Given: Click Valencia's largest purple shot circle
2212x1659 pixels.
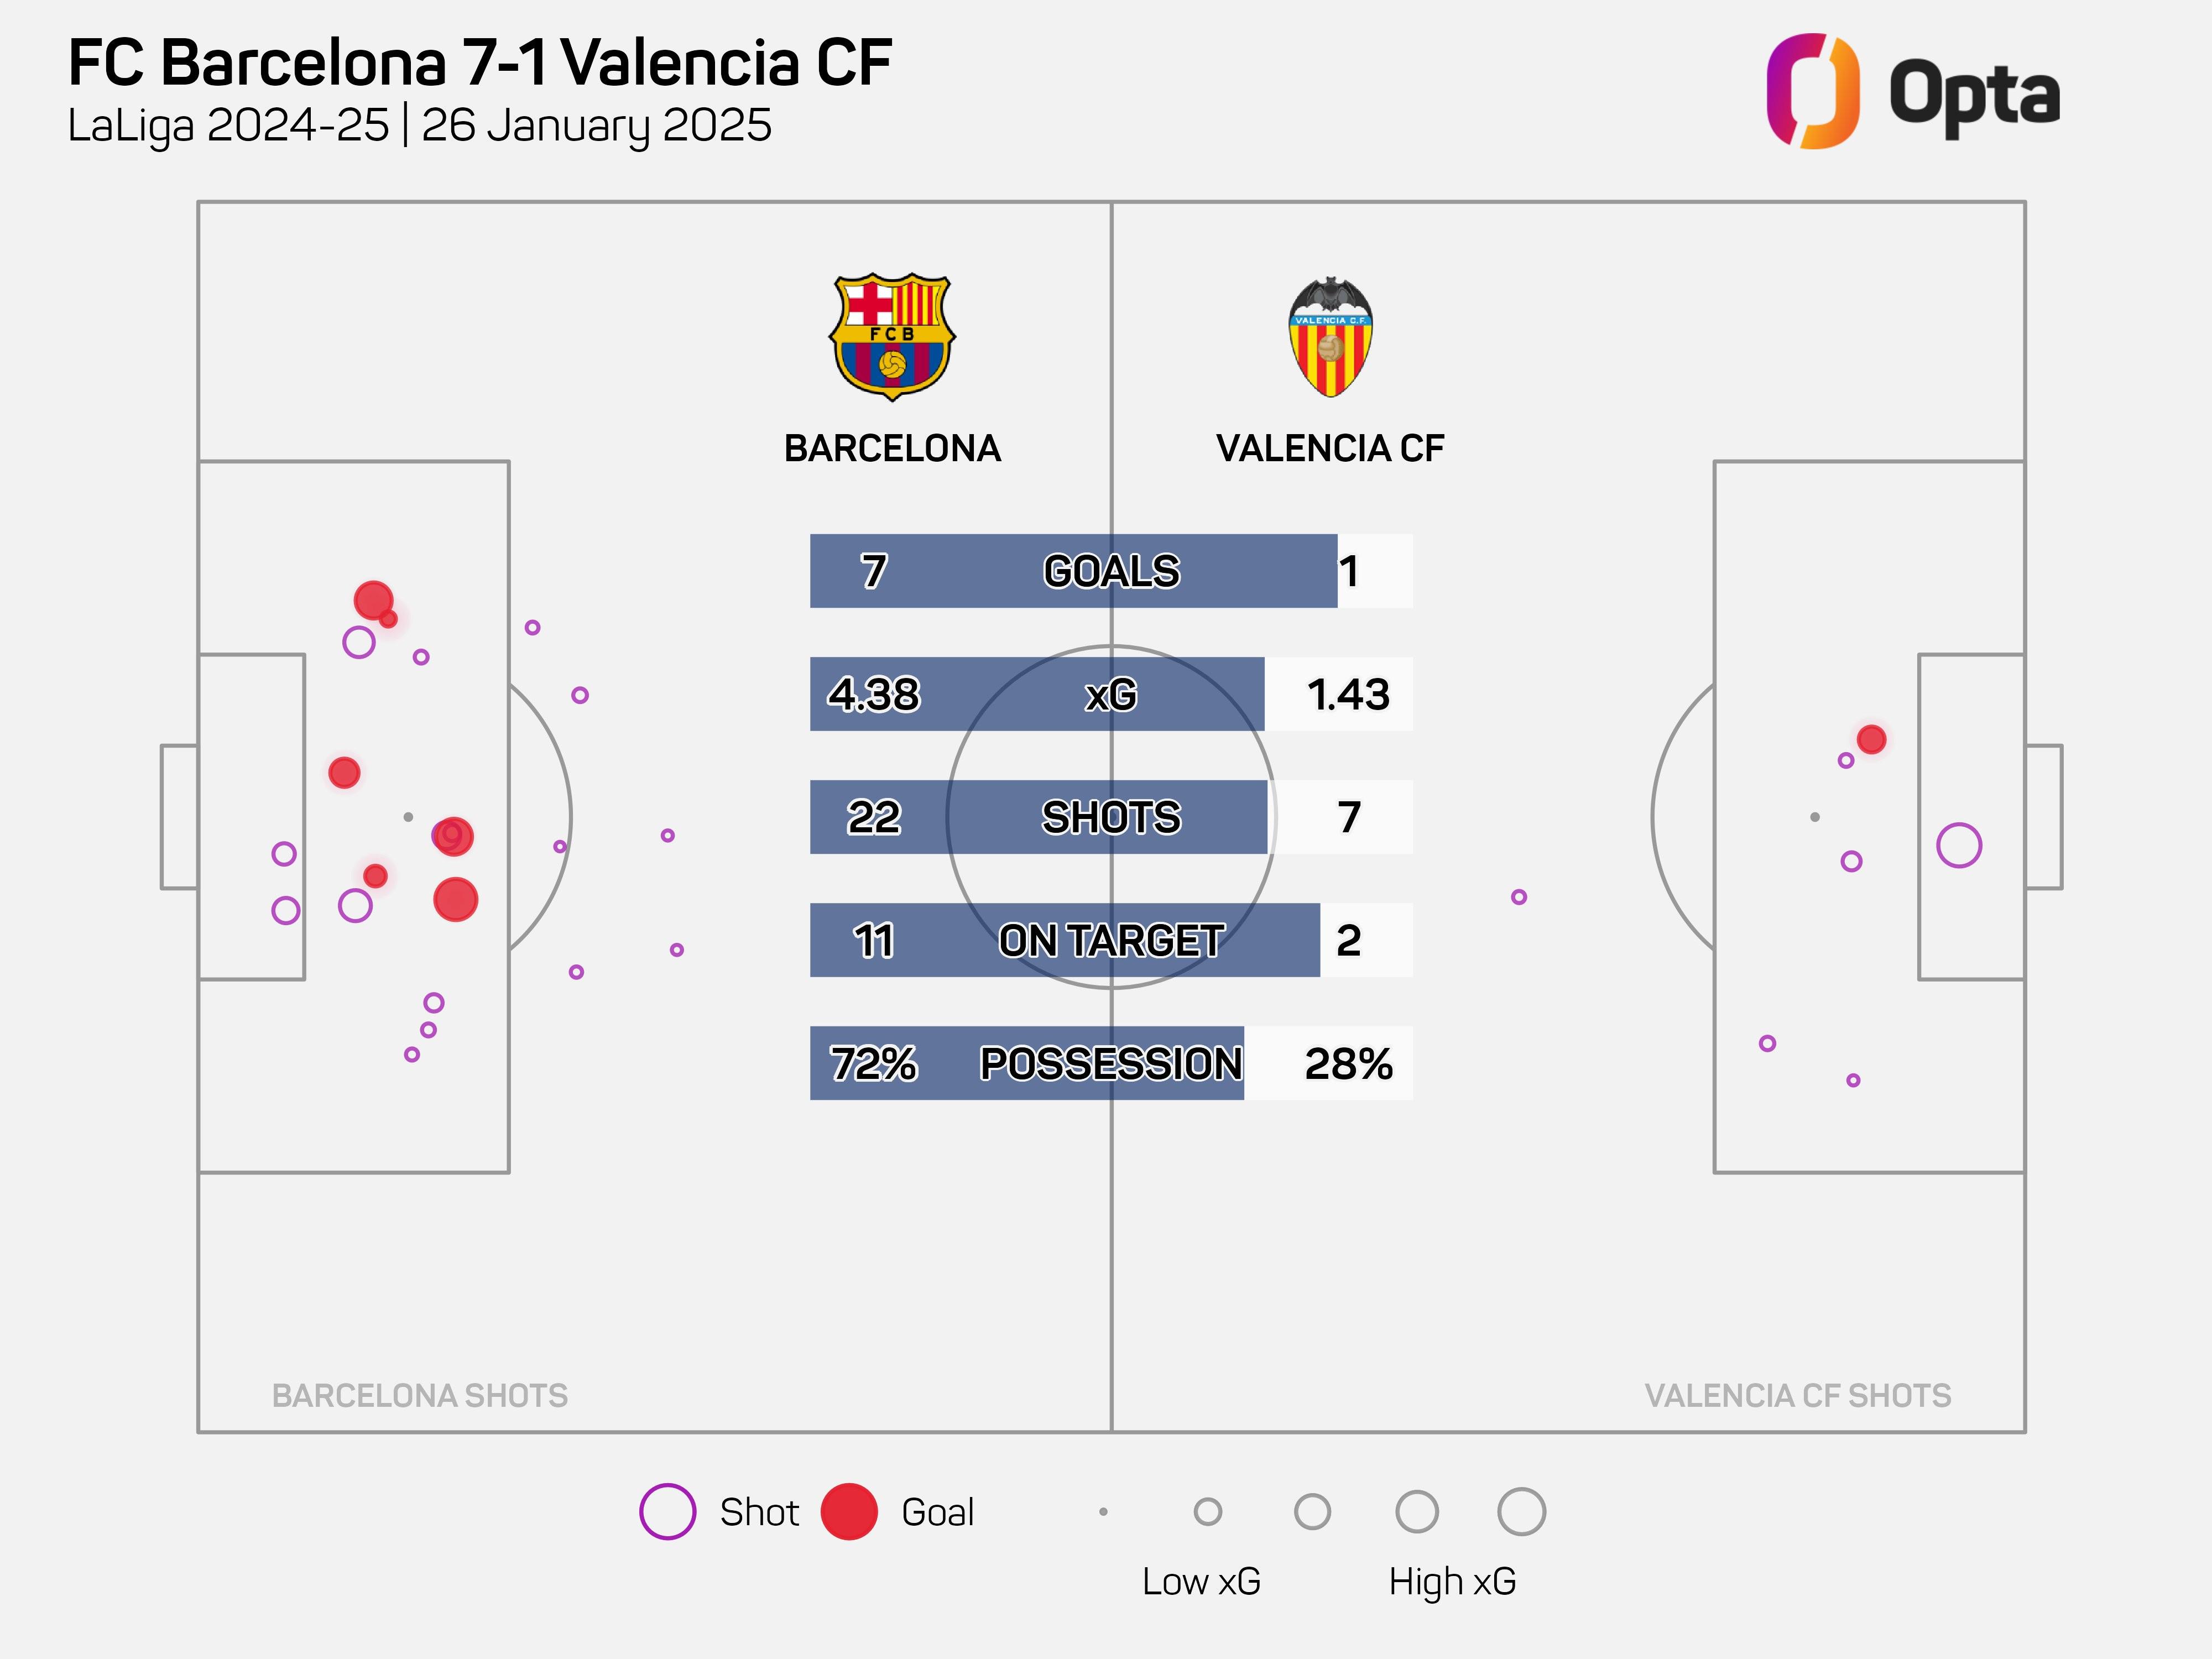Looking at the screenshot, I should pyautogui.click(x=1958, y=846).
